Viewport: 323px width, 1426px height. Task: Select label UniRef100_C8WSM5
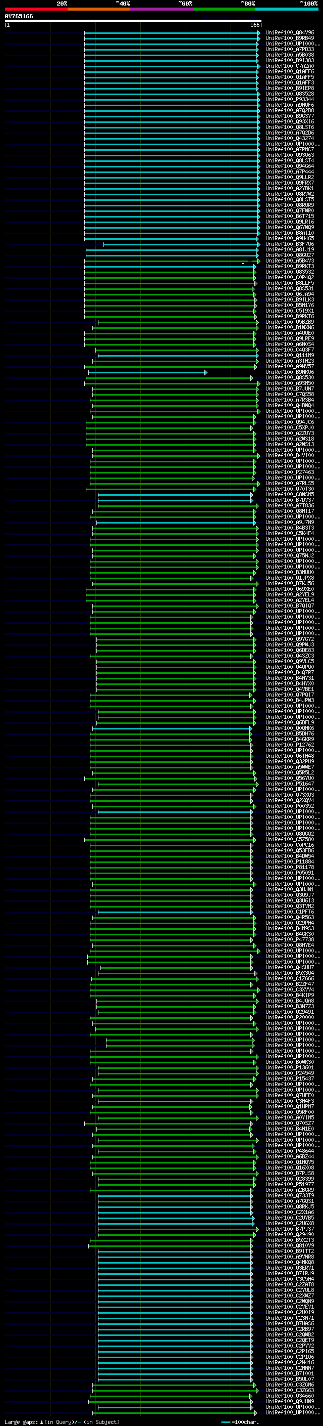[290, 495]
